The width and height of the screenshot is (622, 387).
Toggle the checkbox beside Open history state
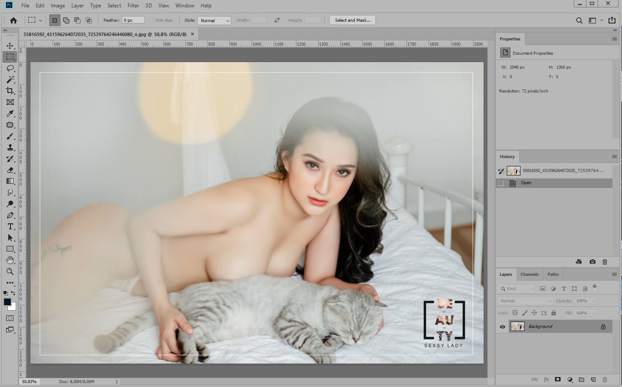[x=501, y=183]
